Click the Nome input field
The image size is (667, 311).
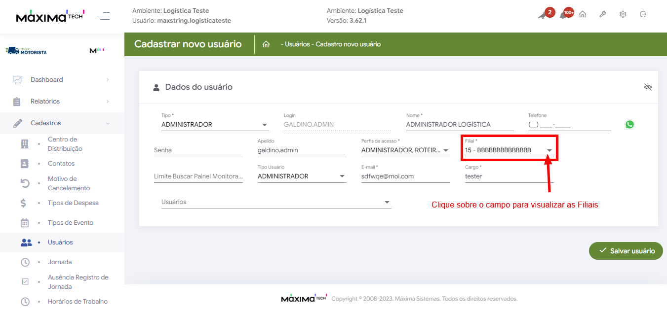point(460,125)
